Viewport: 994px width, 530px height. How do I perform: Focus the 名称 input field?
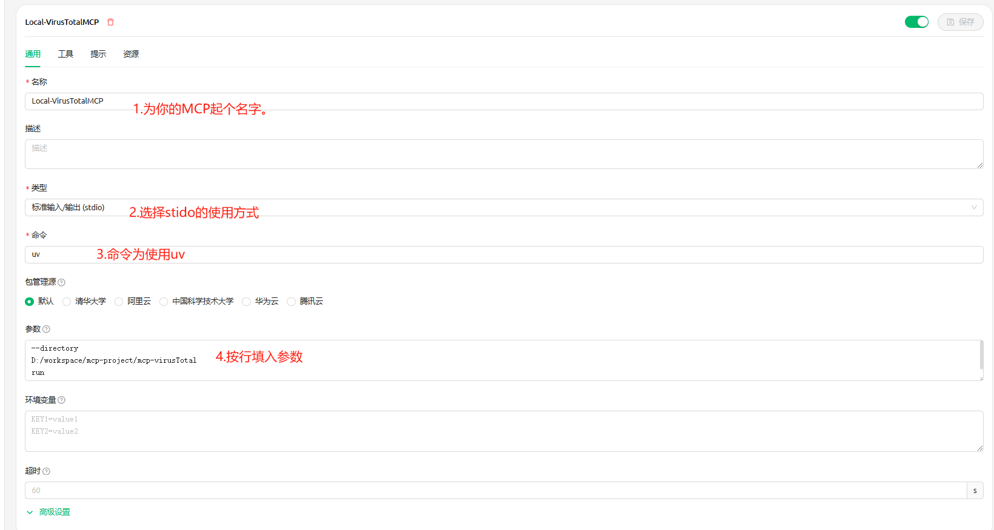click(504, 101)
